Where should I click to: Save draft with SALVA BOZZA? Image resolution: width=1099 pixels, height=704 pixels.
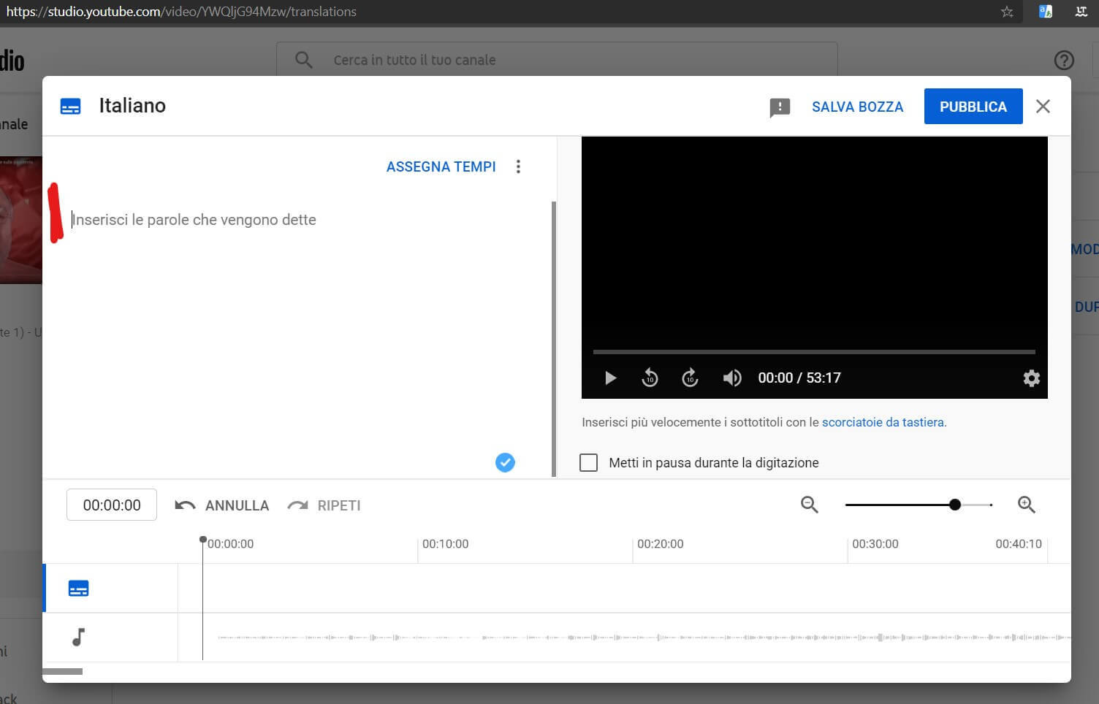click(x=857, y=107)
